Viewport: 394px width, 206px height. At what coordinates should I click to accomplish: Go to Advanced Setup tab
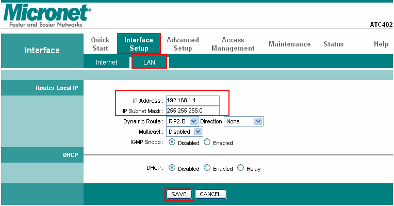tap(183, 44)
